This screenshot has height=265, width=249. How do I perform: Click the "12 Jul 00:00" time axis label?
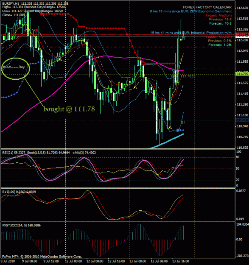click(x=73, y=261)
